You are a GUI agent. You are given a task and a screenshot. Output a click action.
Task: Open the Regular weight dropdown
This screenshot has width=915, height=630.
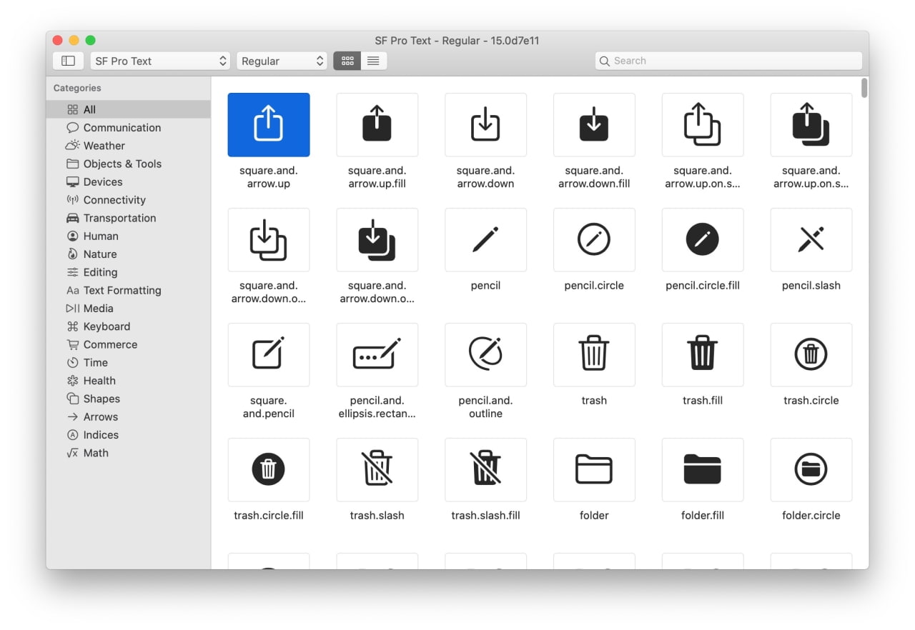(281, 61)
